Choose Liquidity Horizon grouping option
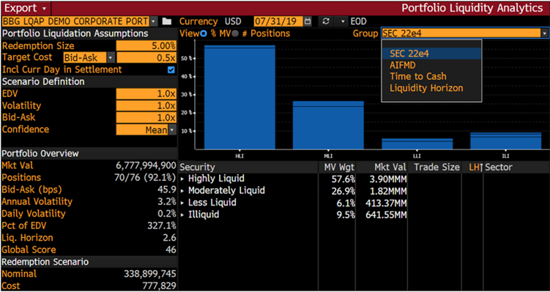Viewport: 550px width, 292px height. [431, 88]
